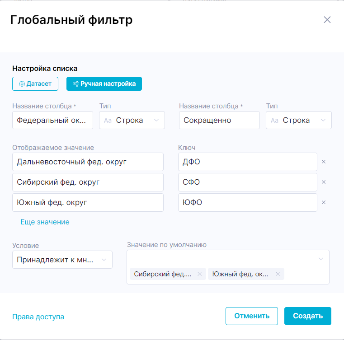Image resolution: width=344 pixels, height=340 pixels.
Task: Switch to Датасет list setup
Action: coord(35,84)
